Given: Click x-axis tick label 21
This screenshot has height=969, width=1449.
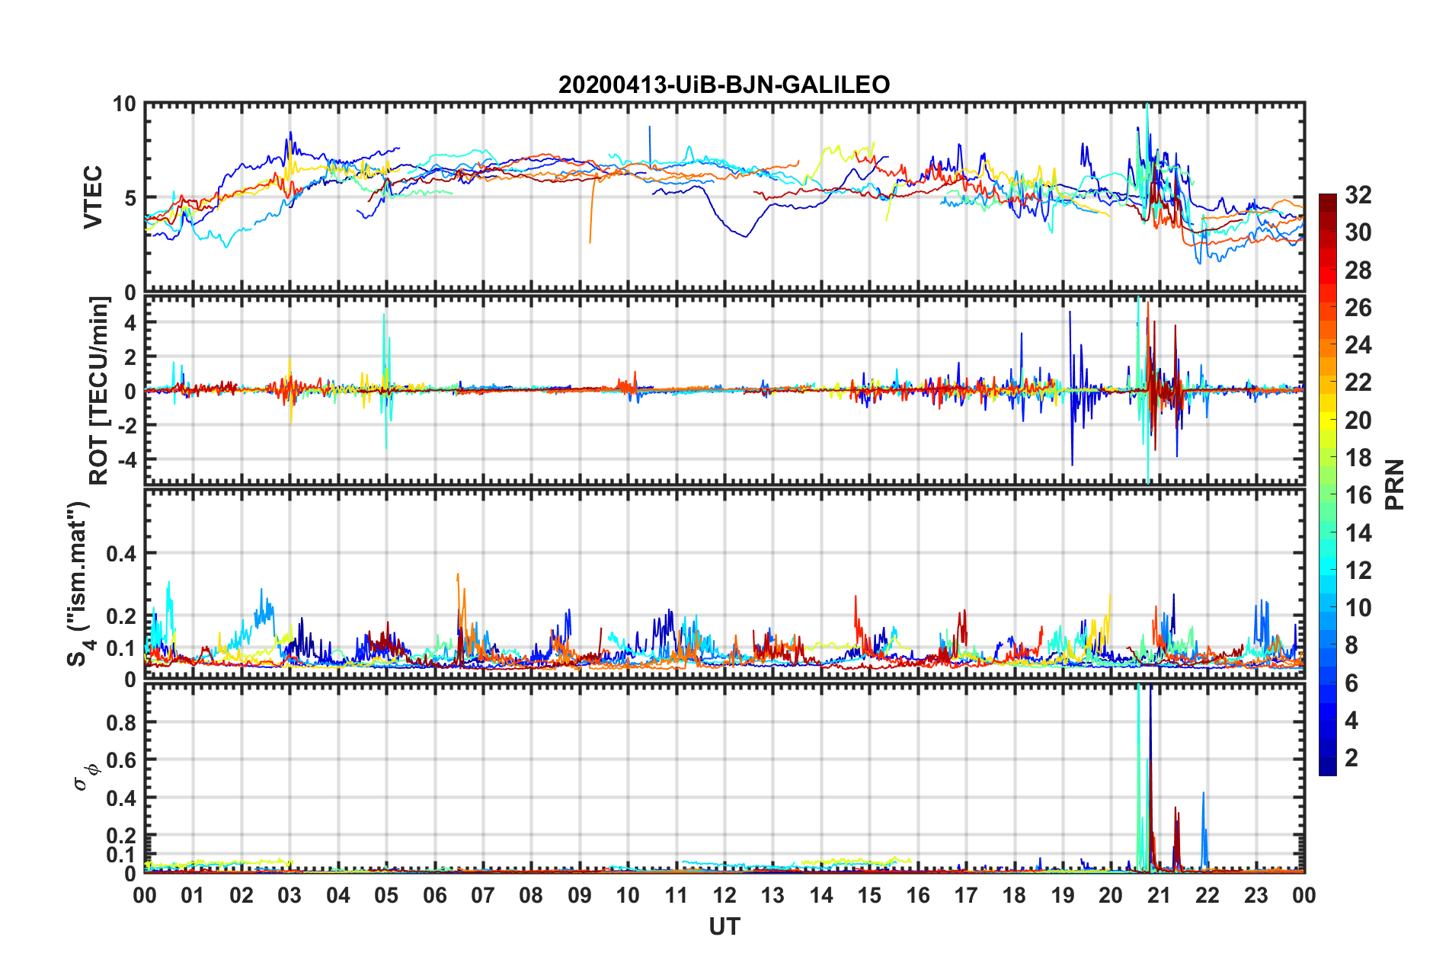Looking at the screenshot, I should click(x=1160, y=895).
